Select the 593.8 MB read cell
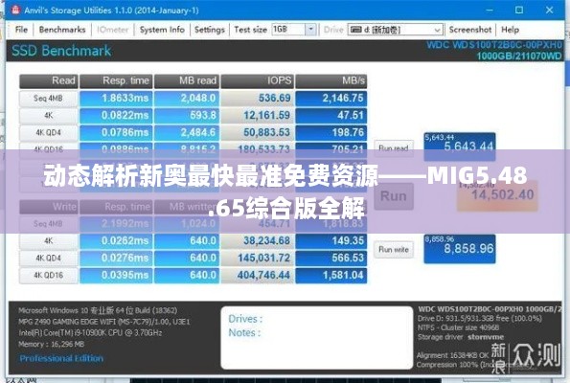570x383 pixels. point(187,115)
